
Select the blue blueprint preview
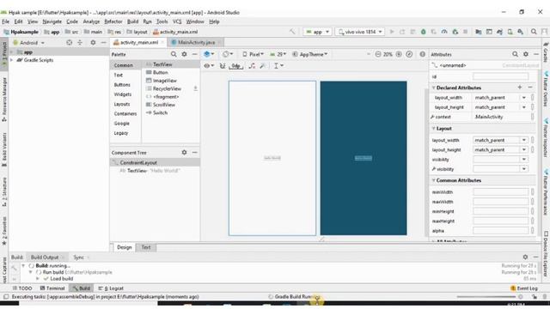[x=364, y=158]
